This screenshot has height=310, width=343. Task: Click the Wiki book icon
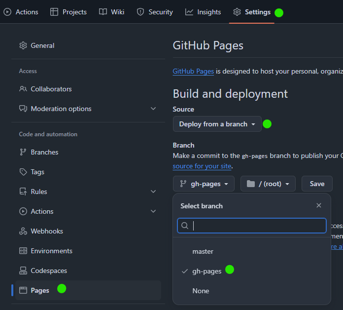point(103,12)
